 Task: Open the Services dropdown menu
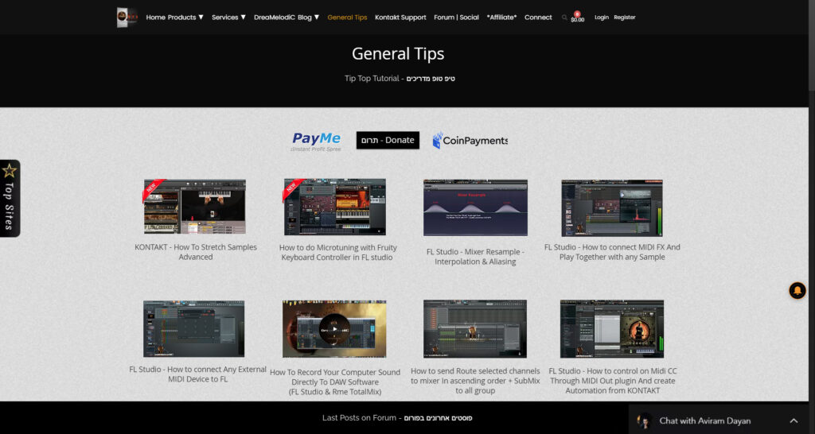tap(228, 17)
